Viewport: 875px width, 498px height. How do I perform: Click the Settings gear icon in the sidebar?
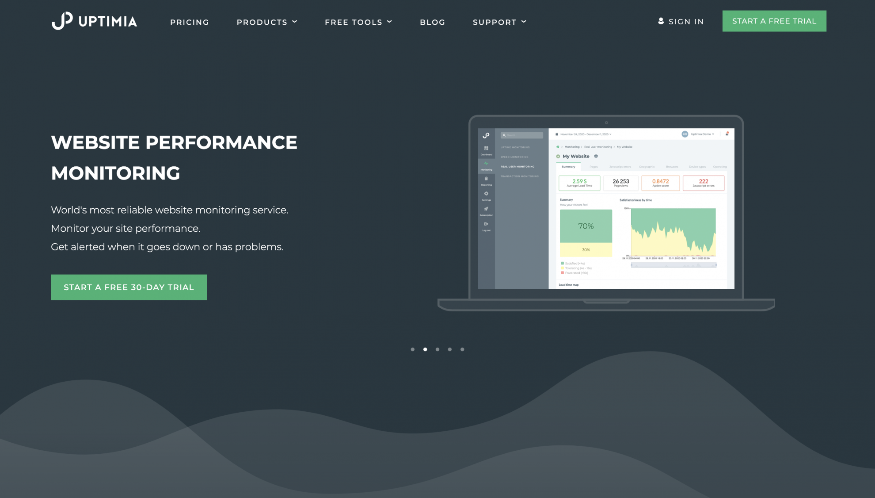[486, 194]
